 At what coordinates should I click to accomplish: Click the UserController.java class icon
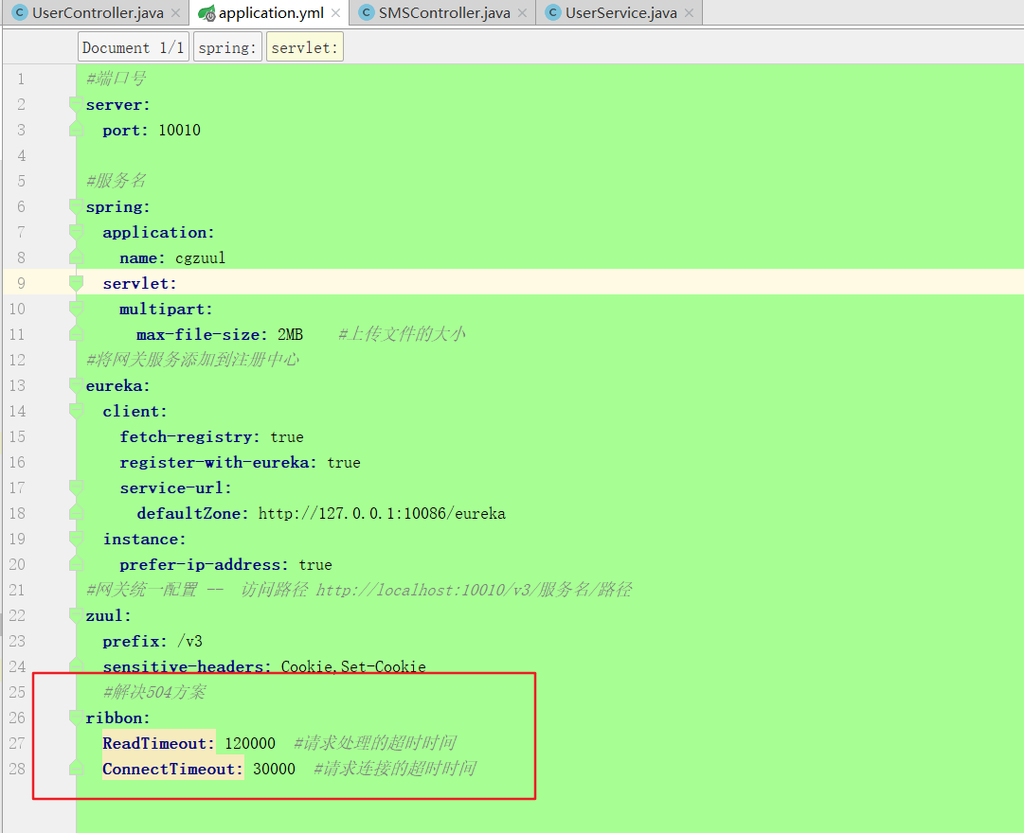(x=20, y=12)
